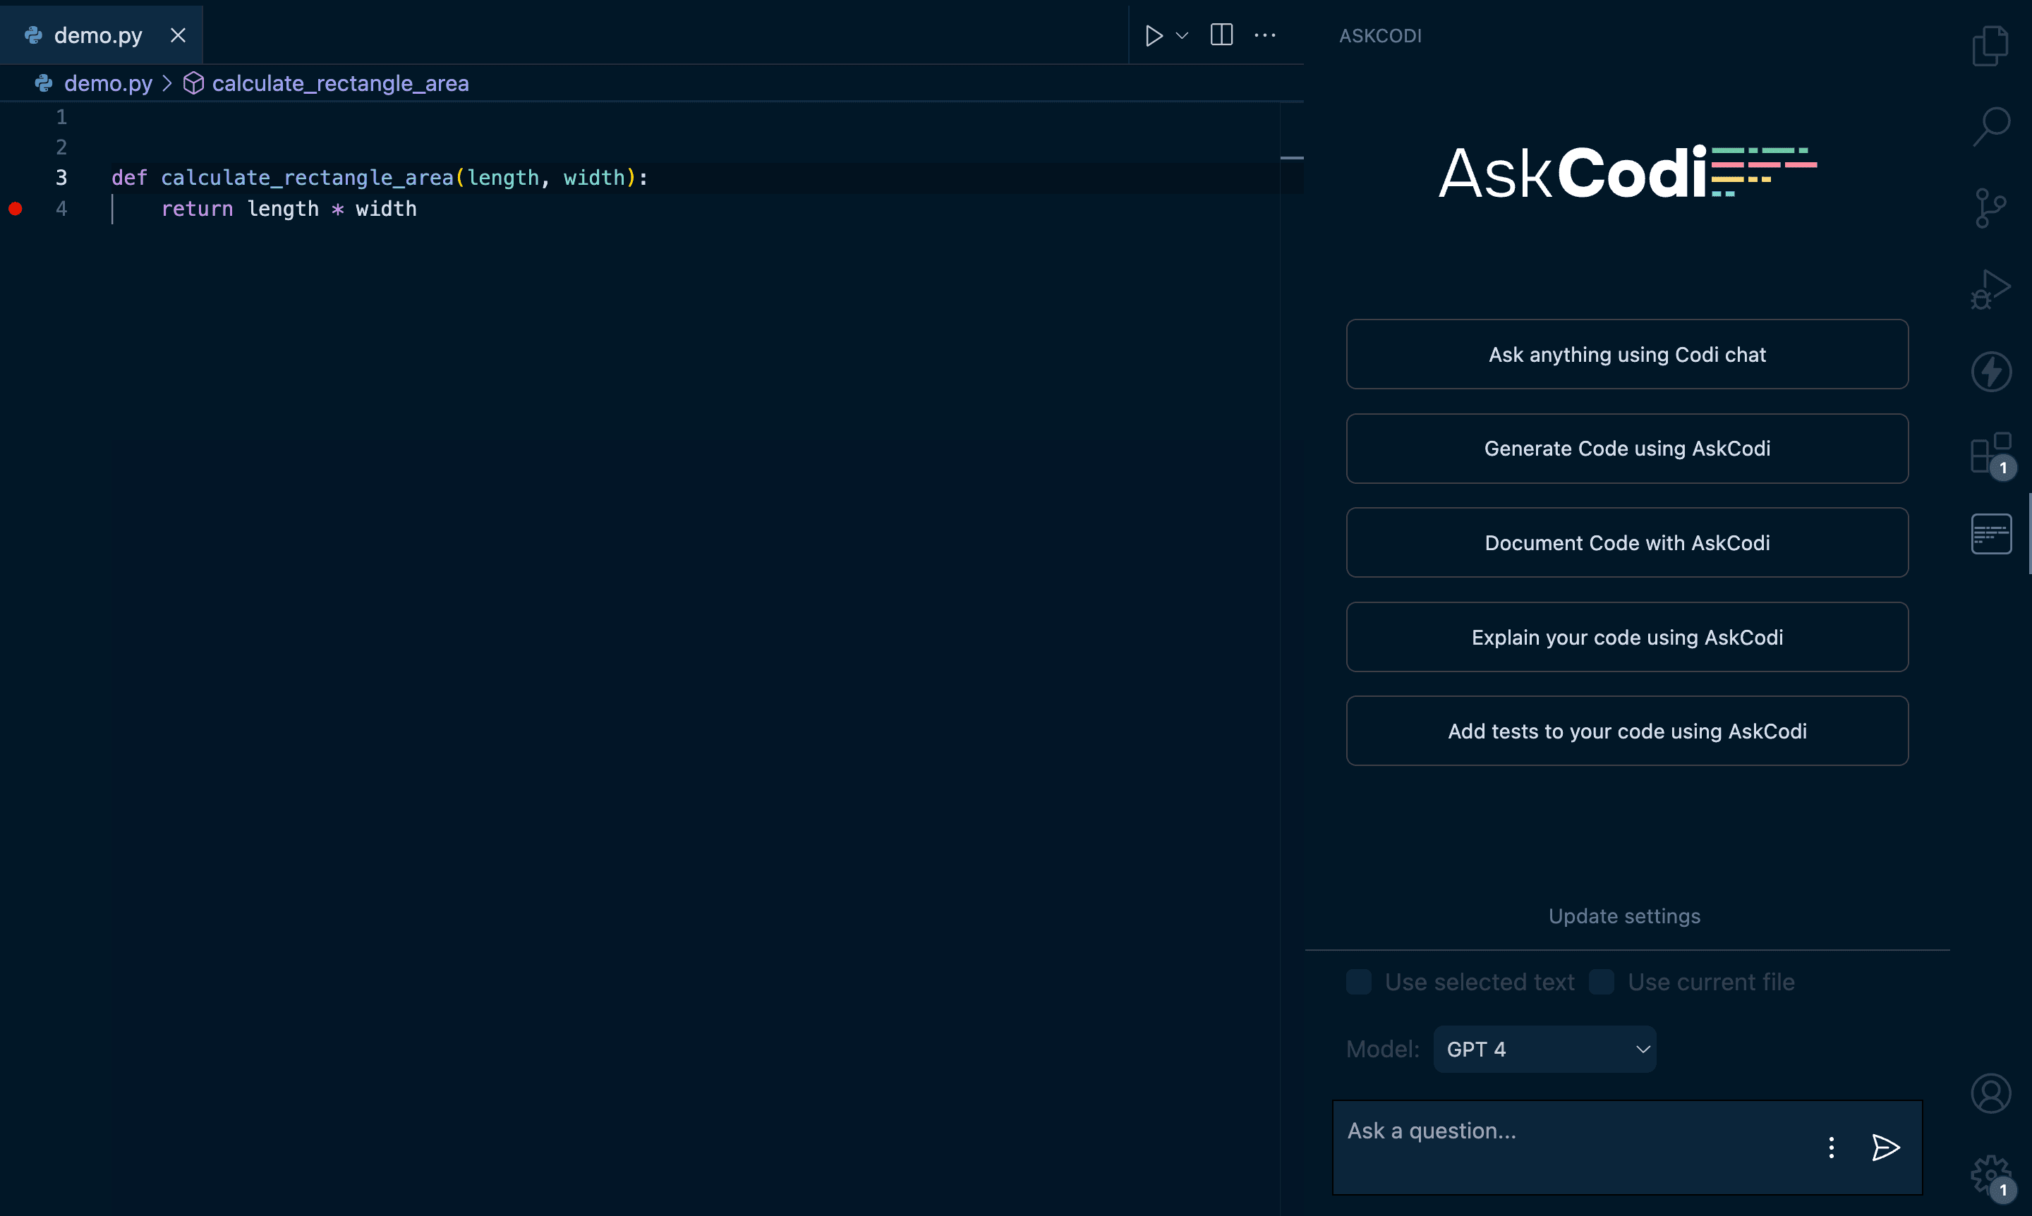2032x1216 pixels.
Task: Click demo.py in the breadcrumb
Action: pyautogui.click(x=107, y=83)
